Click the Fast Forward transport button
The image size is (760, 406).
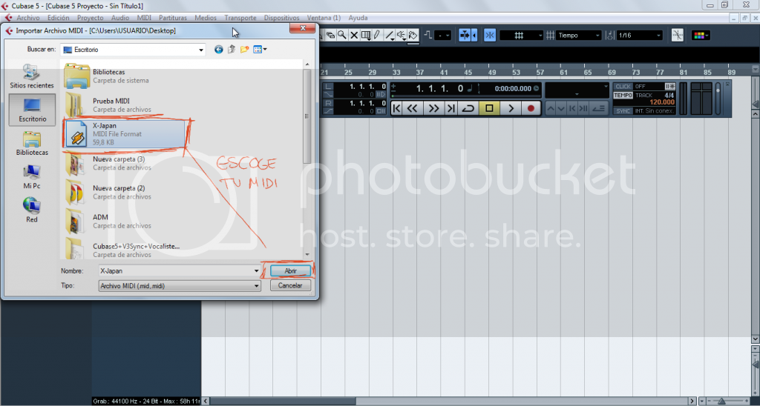[x=433, y=108]
